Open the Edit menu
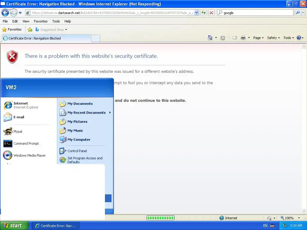This screenshot has height=230, width=307. [15, 21]
